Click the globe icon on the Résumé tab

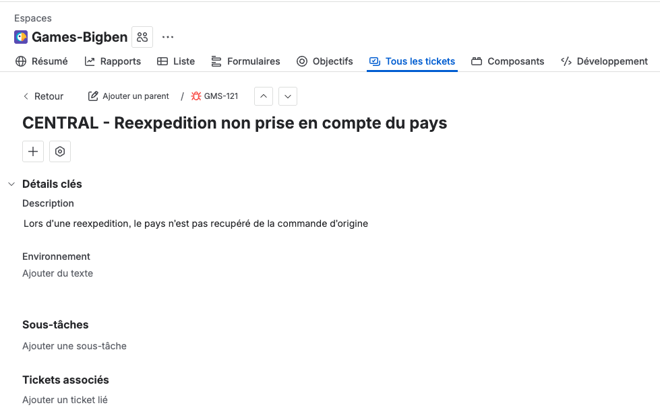[x=20, y=61]
